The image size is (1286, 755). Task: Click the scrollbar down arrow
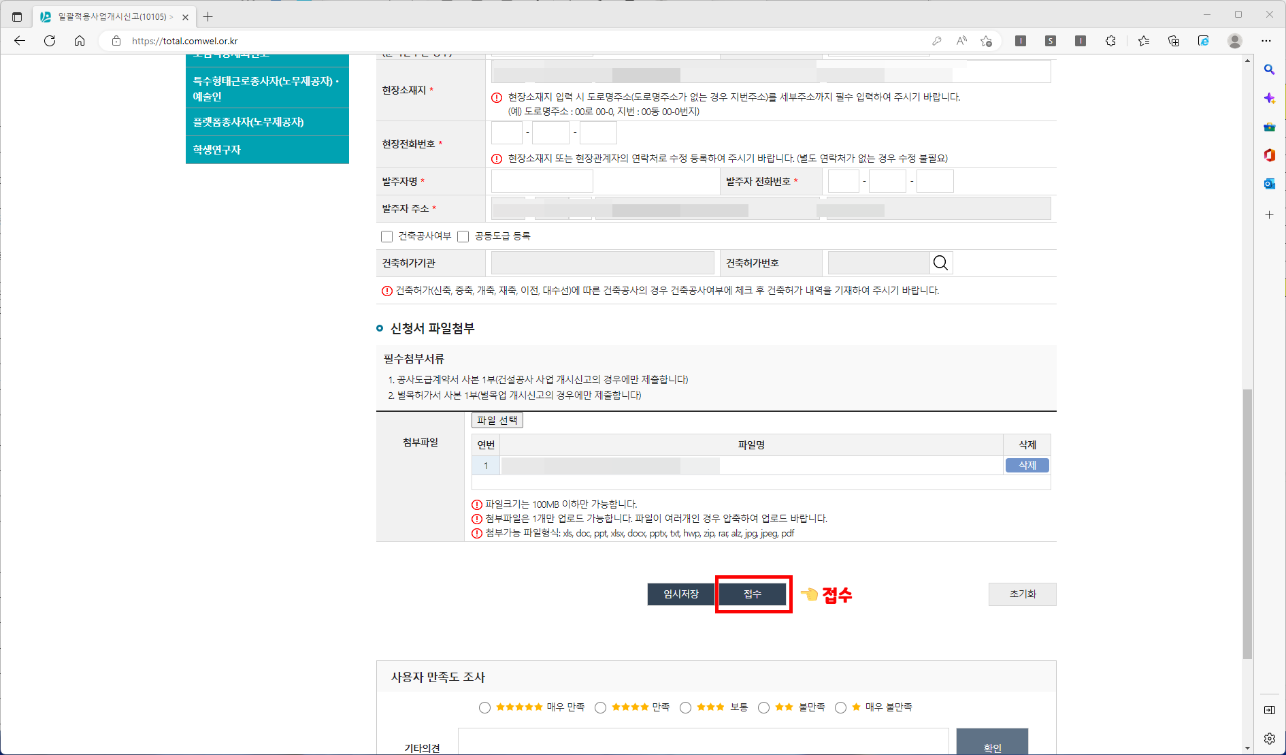1247,748
